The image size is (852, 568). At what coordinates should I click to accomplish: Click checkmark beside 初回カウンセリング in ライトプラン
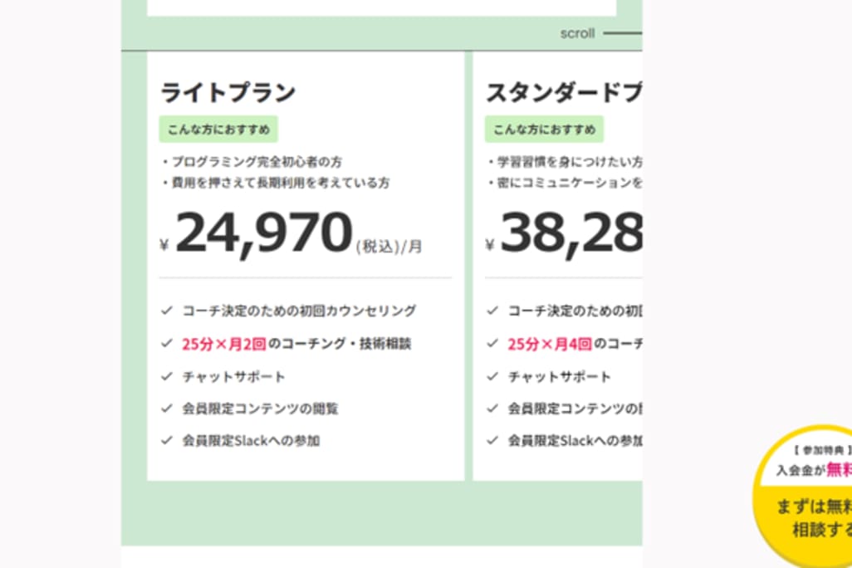coord(166,311)
